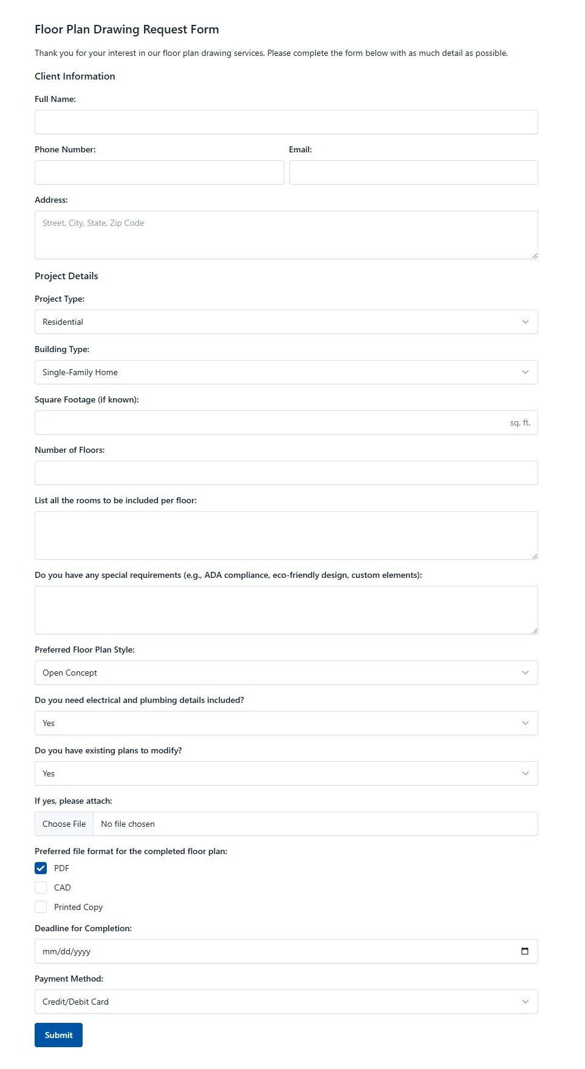Open the electrical and plumbing details dropdown
The width and height of the screenshot is (585, 1069).
point(286,723)
